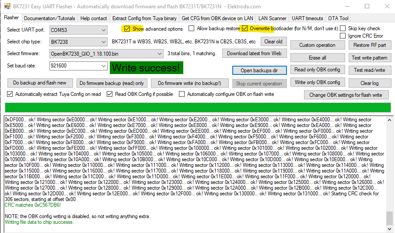Click the log scrollbar down arrow
The height and width of the screenshot is (233, 395).
click(x=390, y=229)
